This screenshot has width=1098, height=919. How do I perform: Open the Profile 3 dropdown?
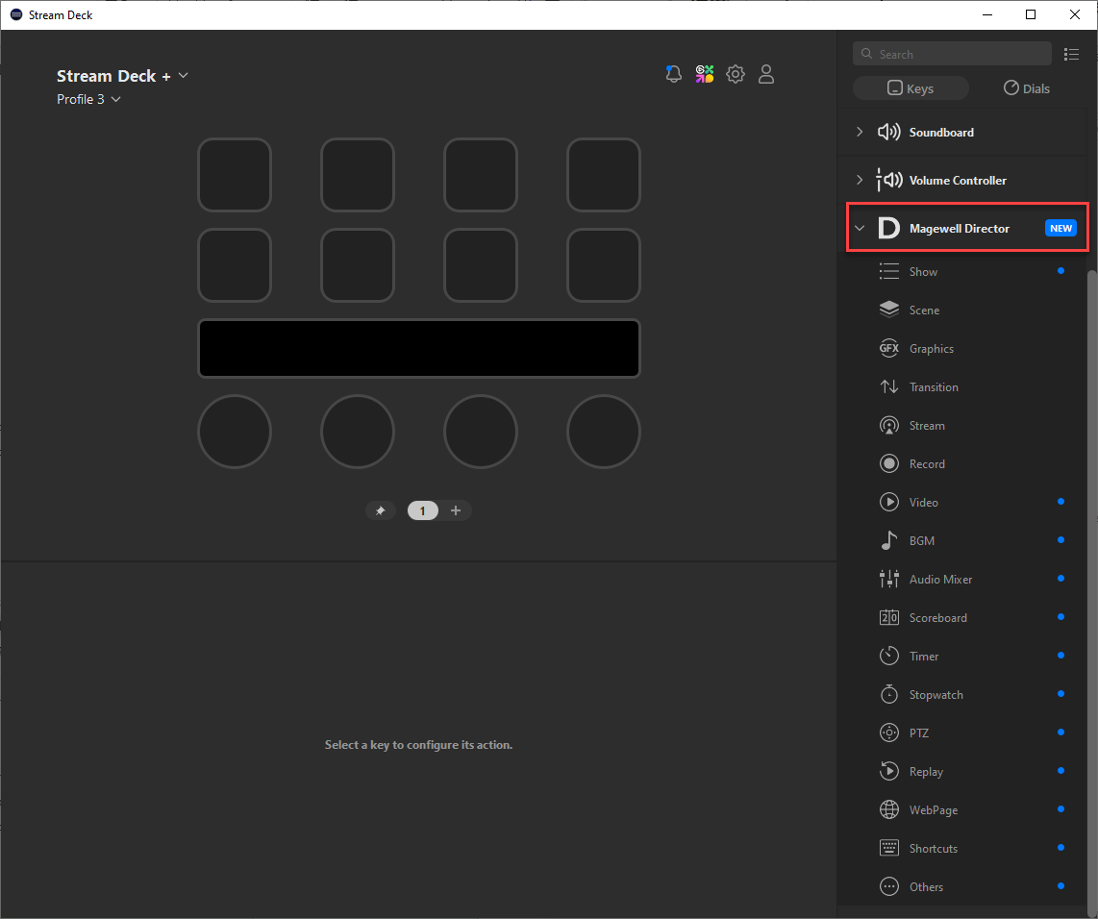click(116, 99)
